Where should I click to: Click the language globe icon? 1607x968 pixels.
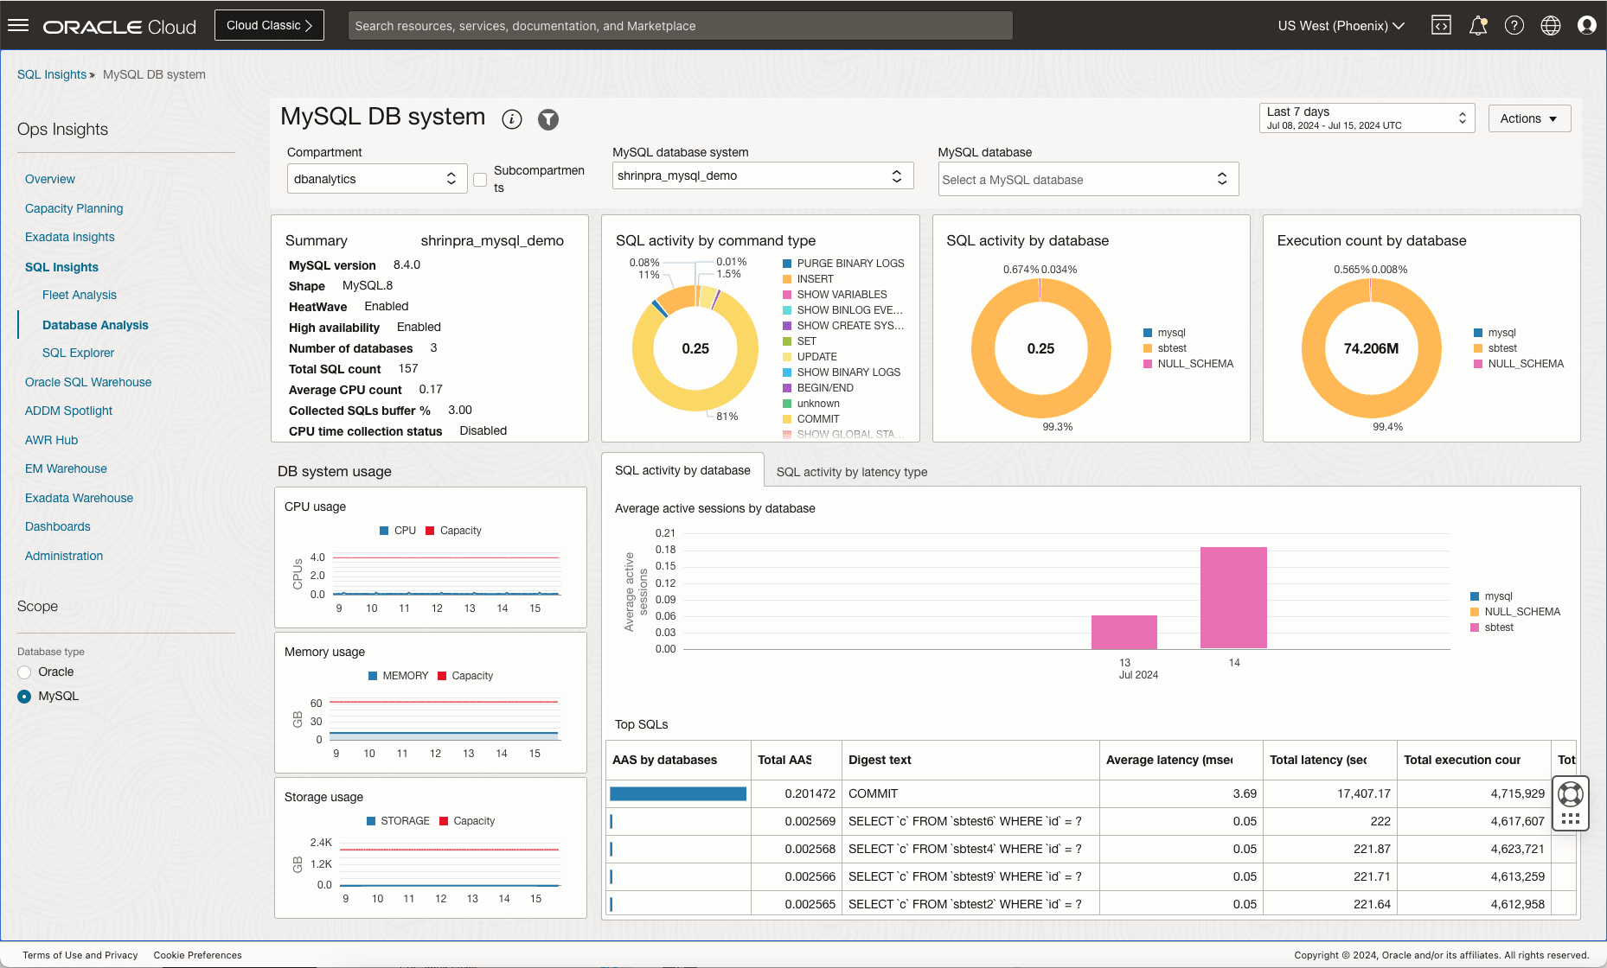[x=1551, y=25]
